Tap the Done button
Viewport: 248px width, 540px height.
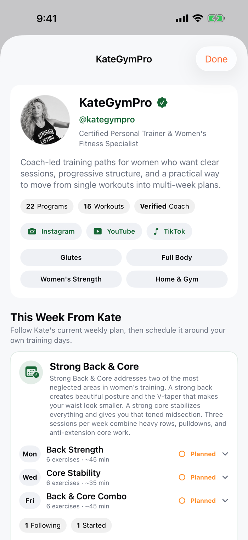point(216,59)
